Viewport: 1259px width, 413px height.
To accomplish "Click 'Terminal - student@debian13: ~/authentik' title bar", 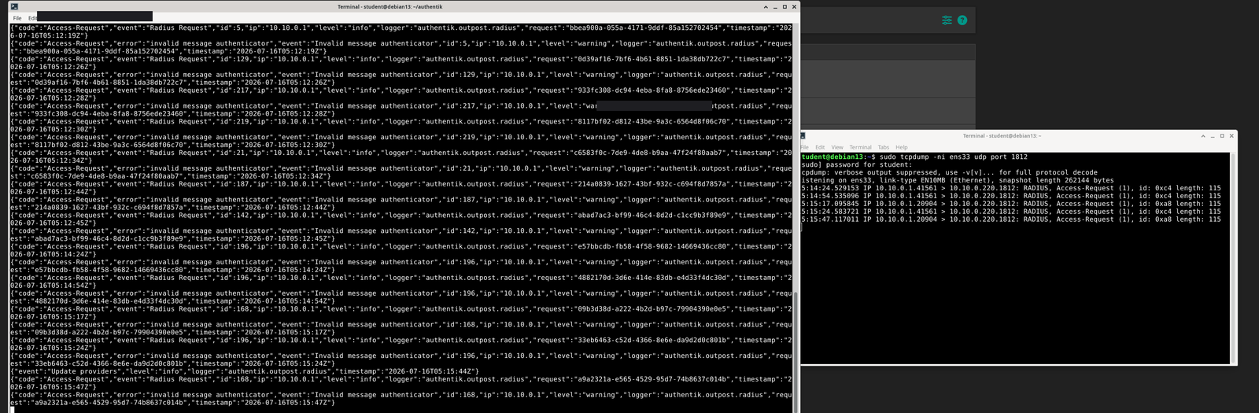I will pyautogui.click(x=390, y=6).
